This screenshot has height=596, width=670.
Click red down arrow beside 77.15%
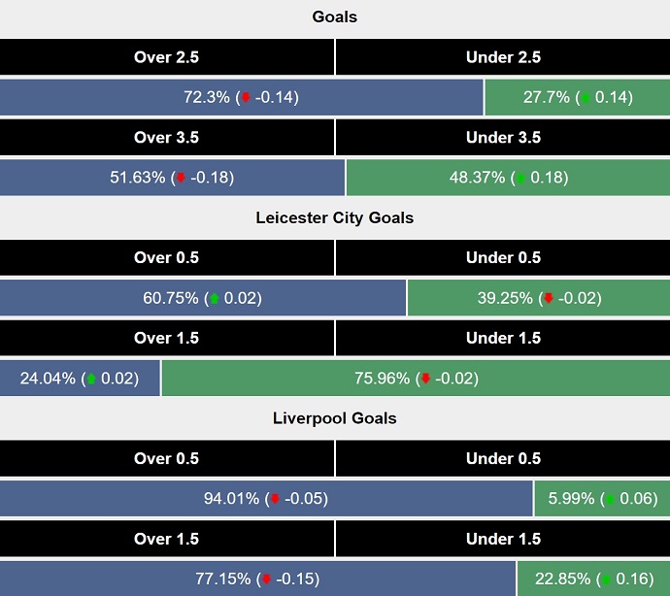(266, 579)
